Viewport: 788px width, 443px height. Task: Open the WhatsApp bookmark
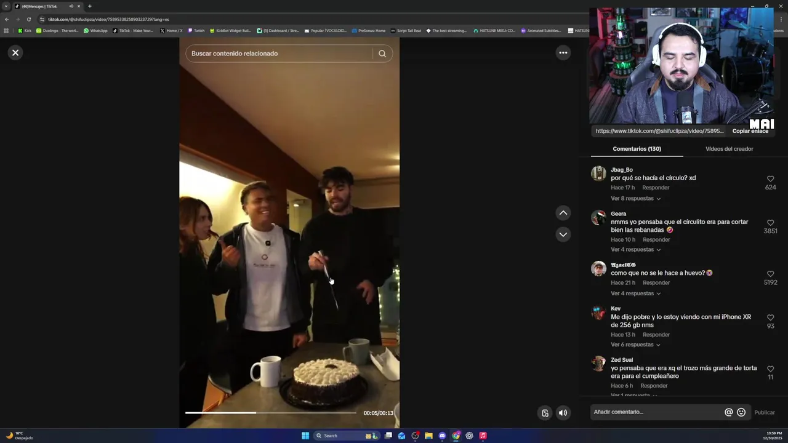pos(95,31)
